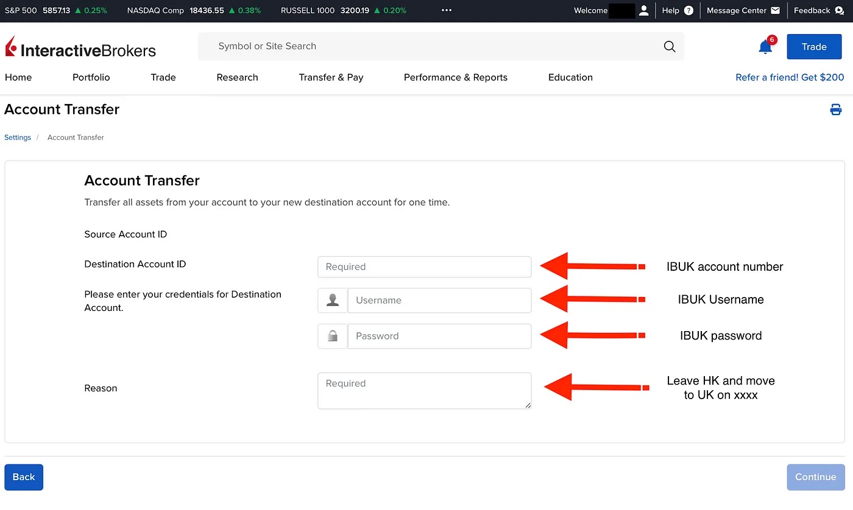
Task: Click the user profile icon
Action: [x=643, y=10]
